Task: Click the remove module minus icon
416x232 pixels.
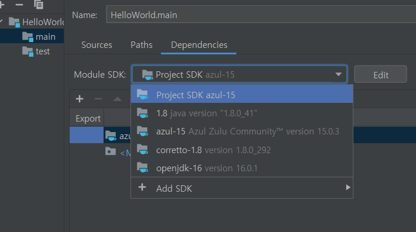Action: pos(19,5)
